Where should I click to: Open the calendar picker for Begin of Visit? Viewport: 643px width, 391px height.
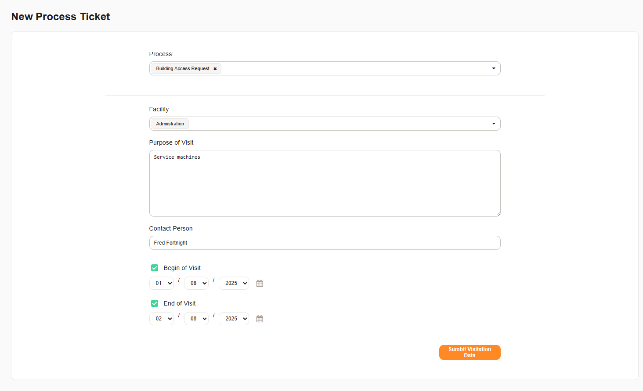tap(259, 283)
